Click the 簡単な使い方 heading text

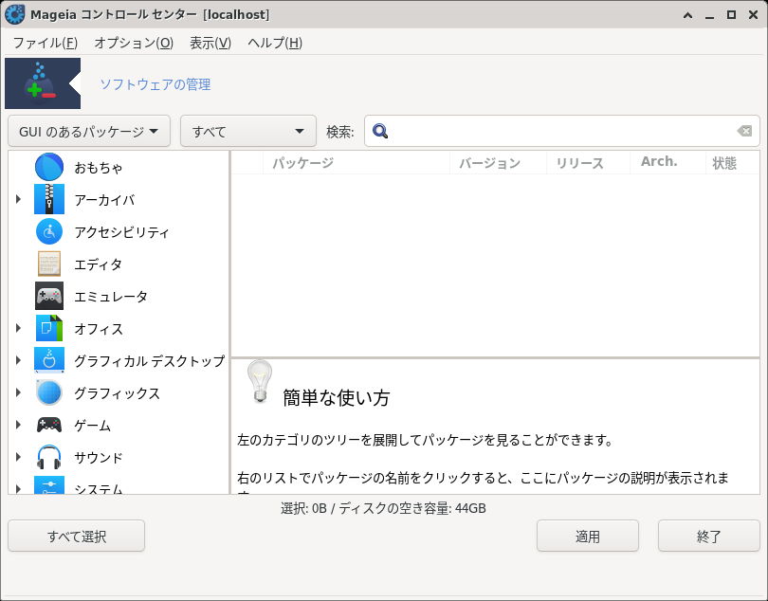pyautogui.click(x=336, y=398)
